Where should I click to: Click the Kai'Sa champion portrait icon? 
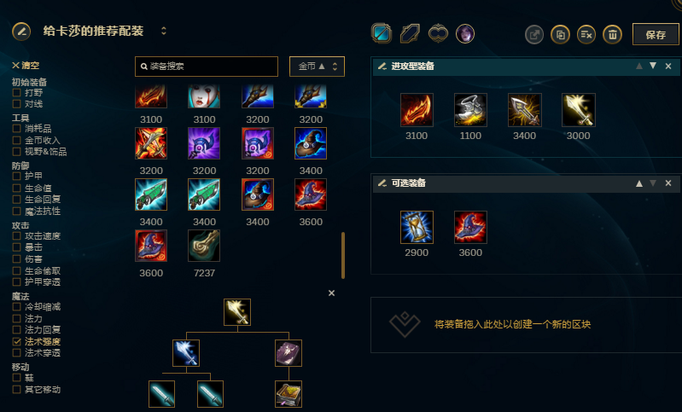(x=465, y=33)
